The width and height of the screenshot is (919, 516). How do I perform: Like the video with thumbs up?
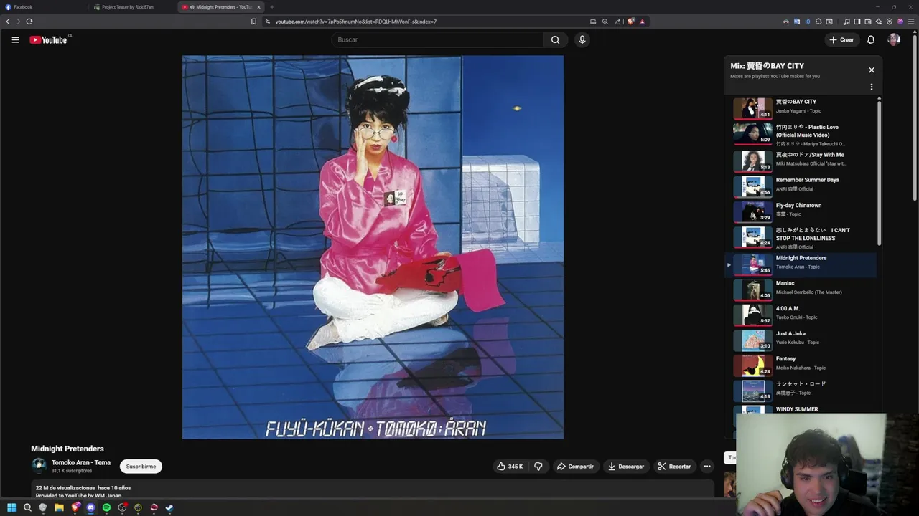[509, 467]
